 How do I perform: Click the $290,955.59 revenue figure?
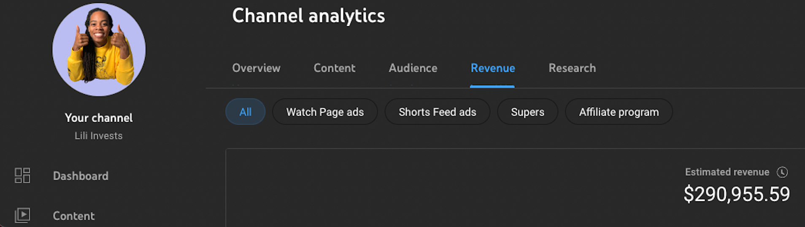click(x=737, y=194)
